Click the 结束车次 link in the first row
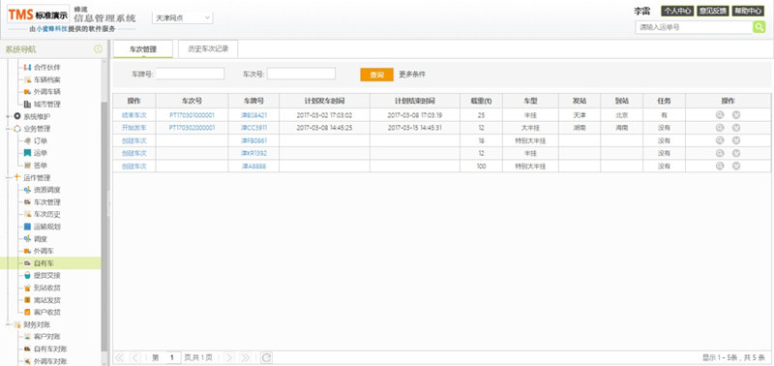774x366 pixels. (x=134, y=114)
